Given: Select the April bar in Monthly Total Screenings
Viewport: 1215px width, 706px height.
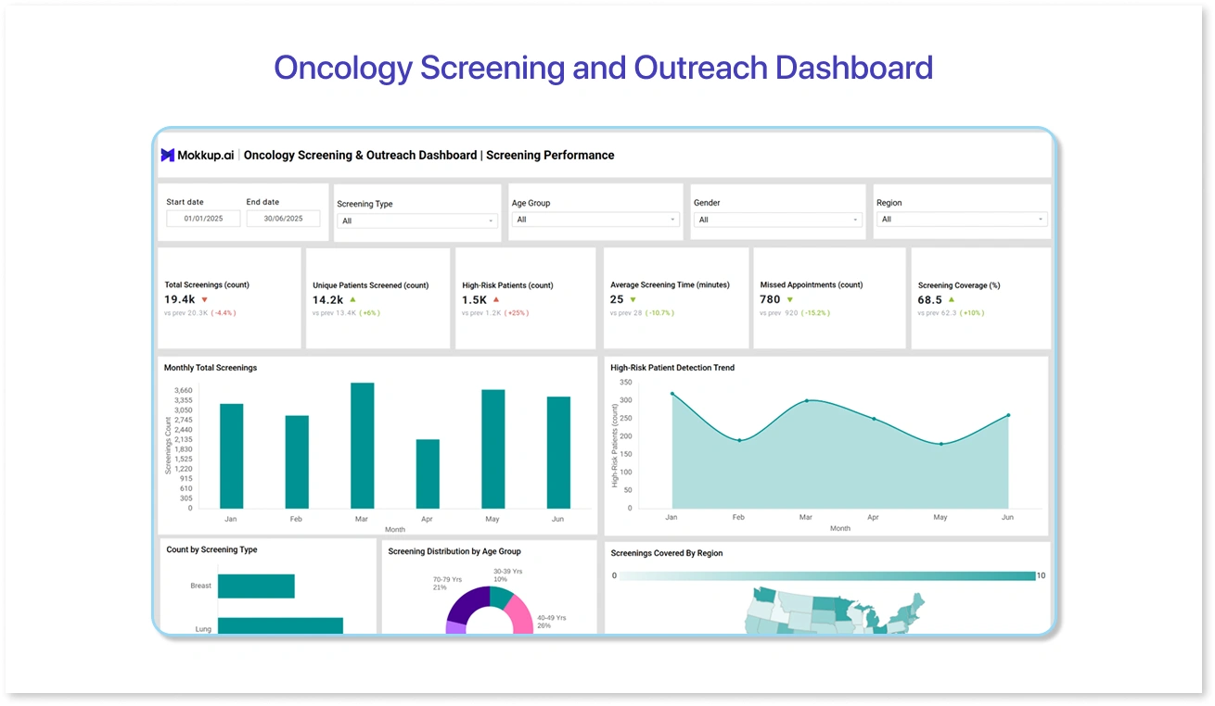Looking at the screenshot, I should click(x=428, y=473).
